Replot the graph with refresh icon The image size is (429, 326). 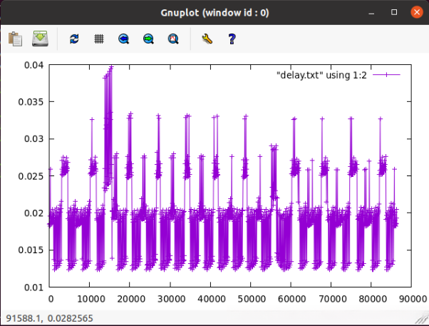pyautogui.click(x=74, y=39)
